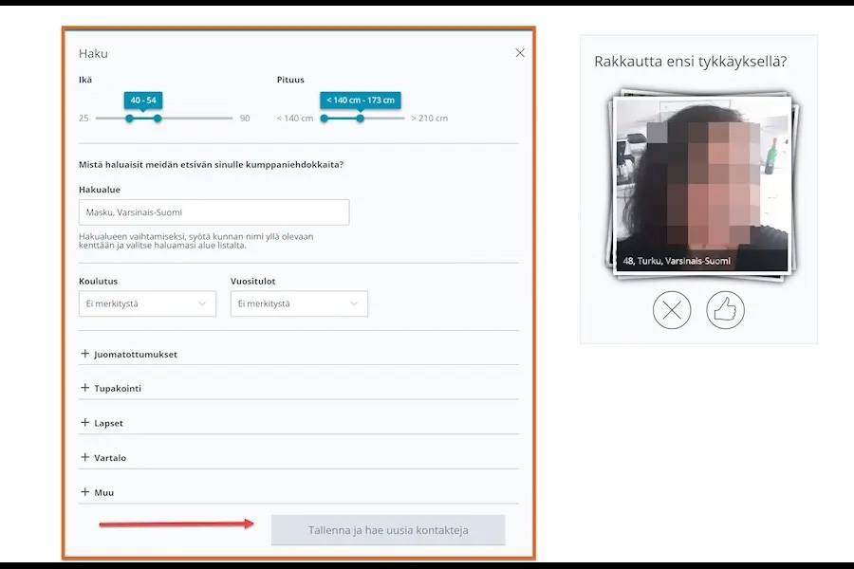Click Tallenna ja hae uusia kontakteja button
The image size is (854, 569).
(x=388, y=530)
